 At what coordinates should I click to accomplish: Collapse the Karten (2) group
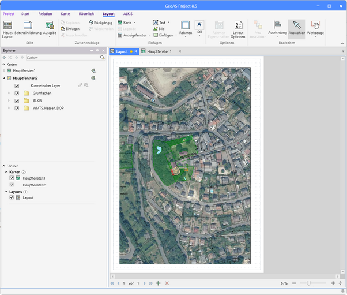click(x=6, y=172)
